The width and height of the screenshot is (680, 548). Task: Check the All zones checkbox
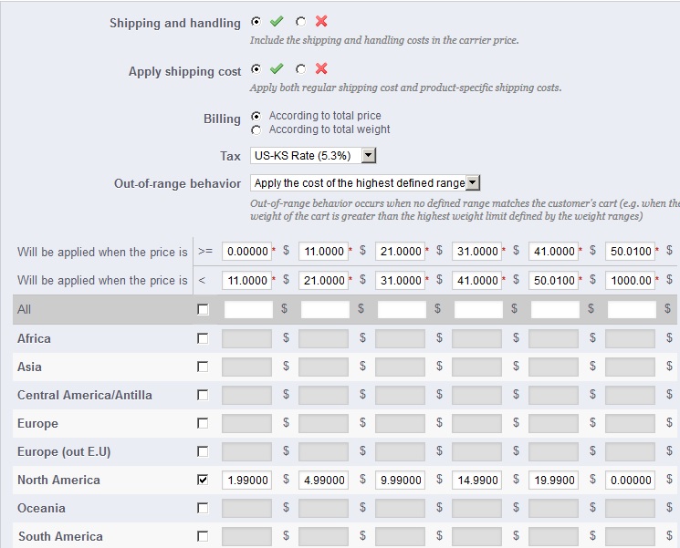(203, 310)
